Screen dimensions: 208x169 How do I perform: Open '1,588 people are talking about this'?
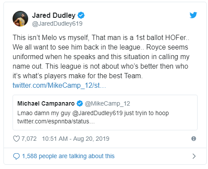pyautogui.click(x=68, y=156)
